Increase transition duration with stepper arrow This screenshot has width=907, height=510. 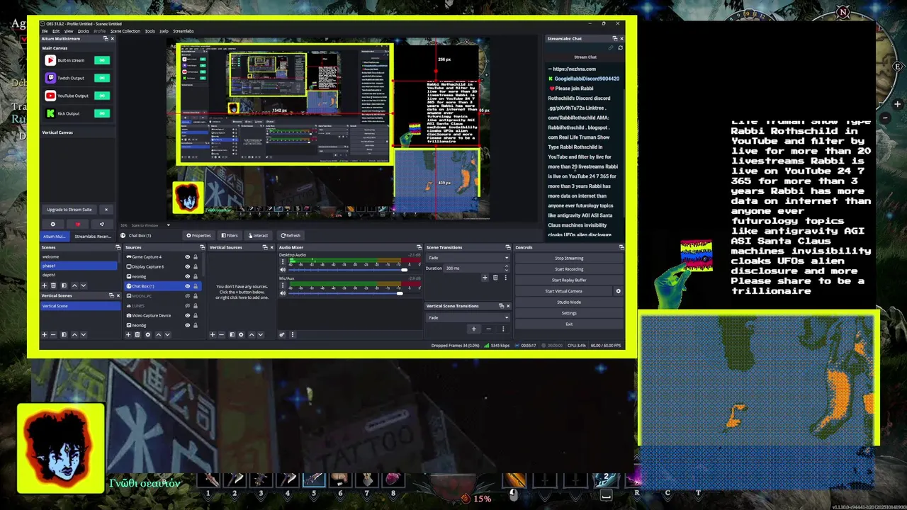(506, 266)
